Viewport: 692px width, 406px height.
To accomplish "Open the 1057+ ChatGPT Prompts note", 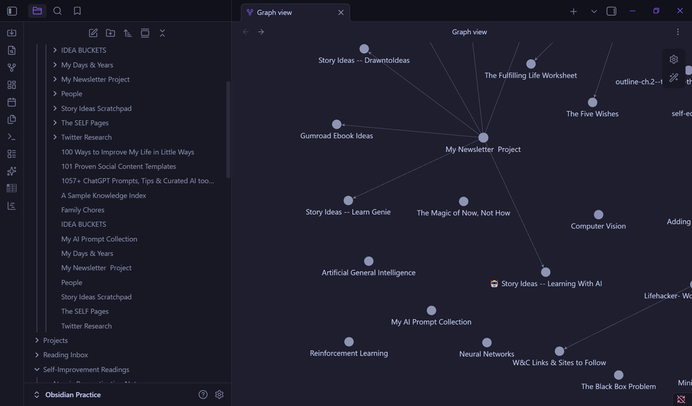I will [137, 181].
